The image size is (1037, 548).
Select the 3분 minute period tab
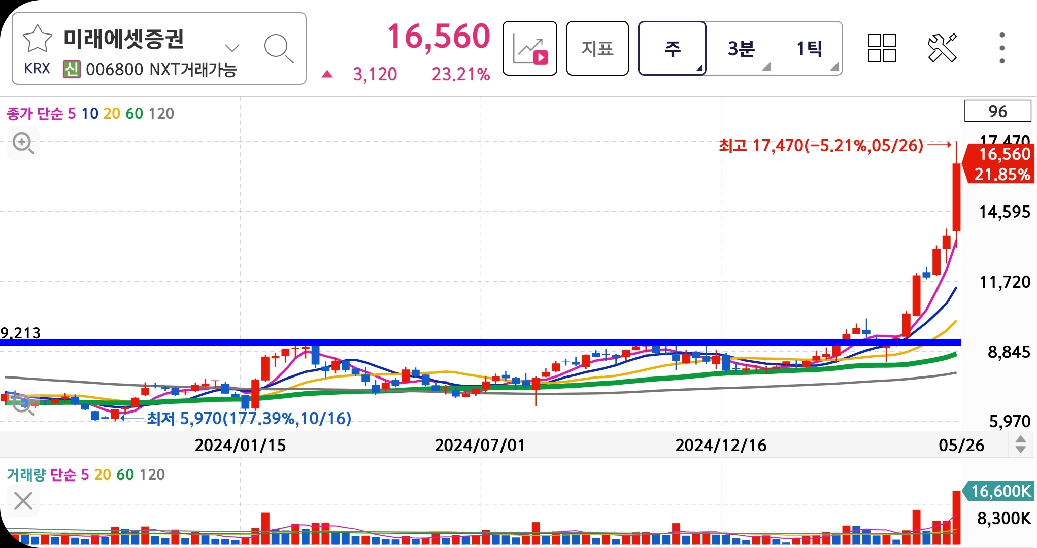tap(741, 49)
